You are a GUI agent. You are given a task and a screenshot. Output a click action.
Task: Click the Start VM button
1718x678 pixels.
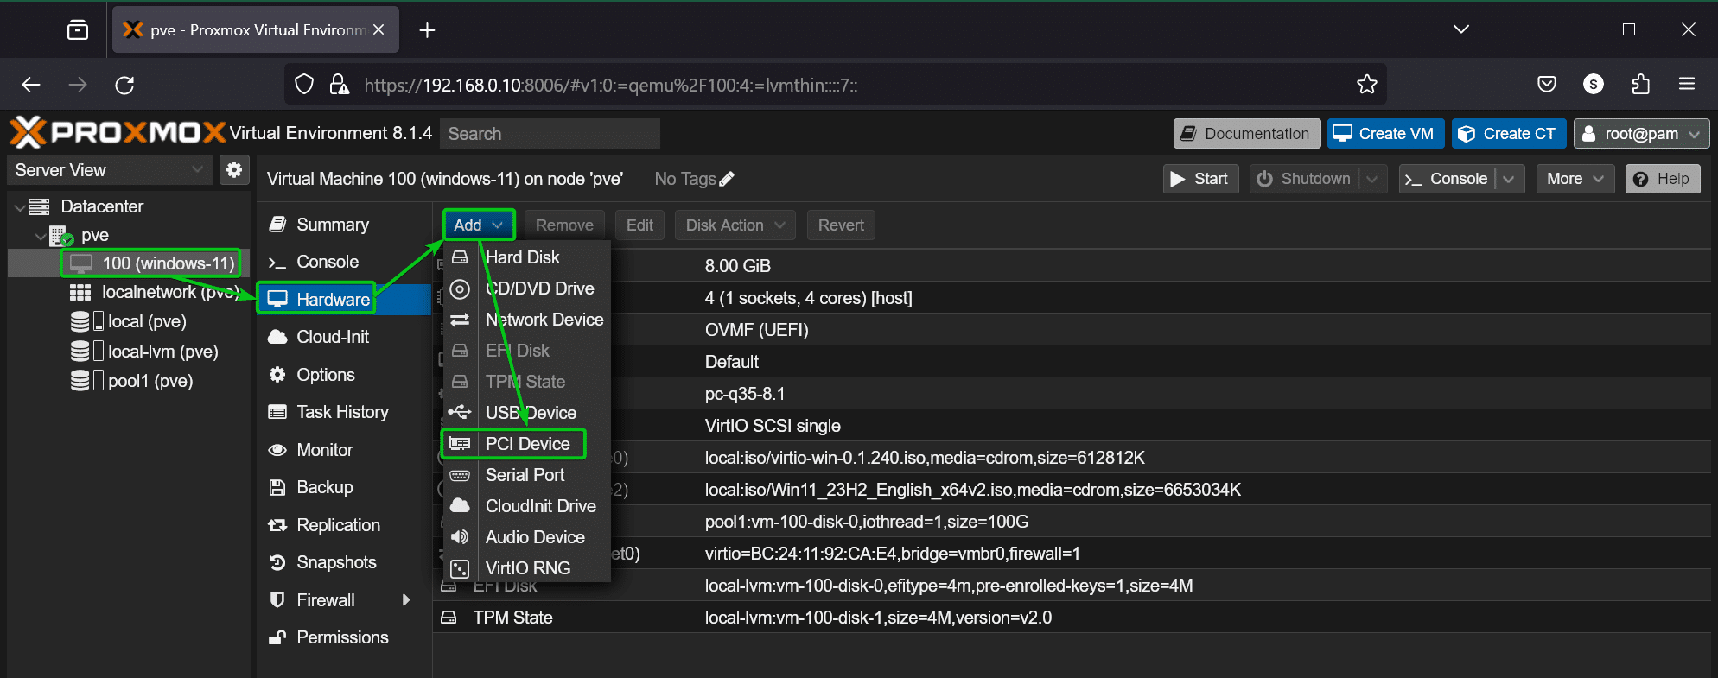click(x=1200, y=179)
